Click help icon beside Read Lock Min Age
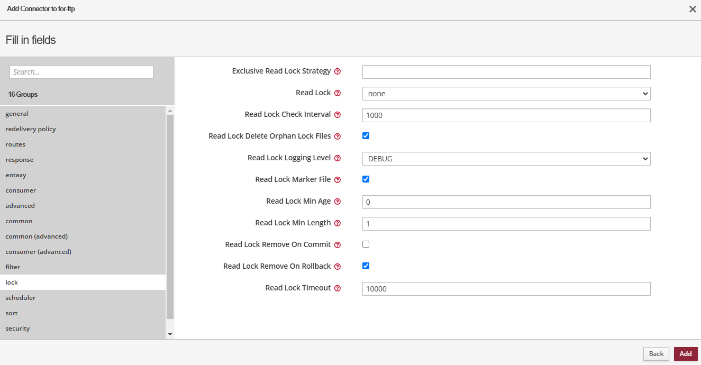This screenshot has width=701, height=365. click(x=338, y=202)
